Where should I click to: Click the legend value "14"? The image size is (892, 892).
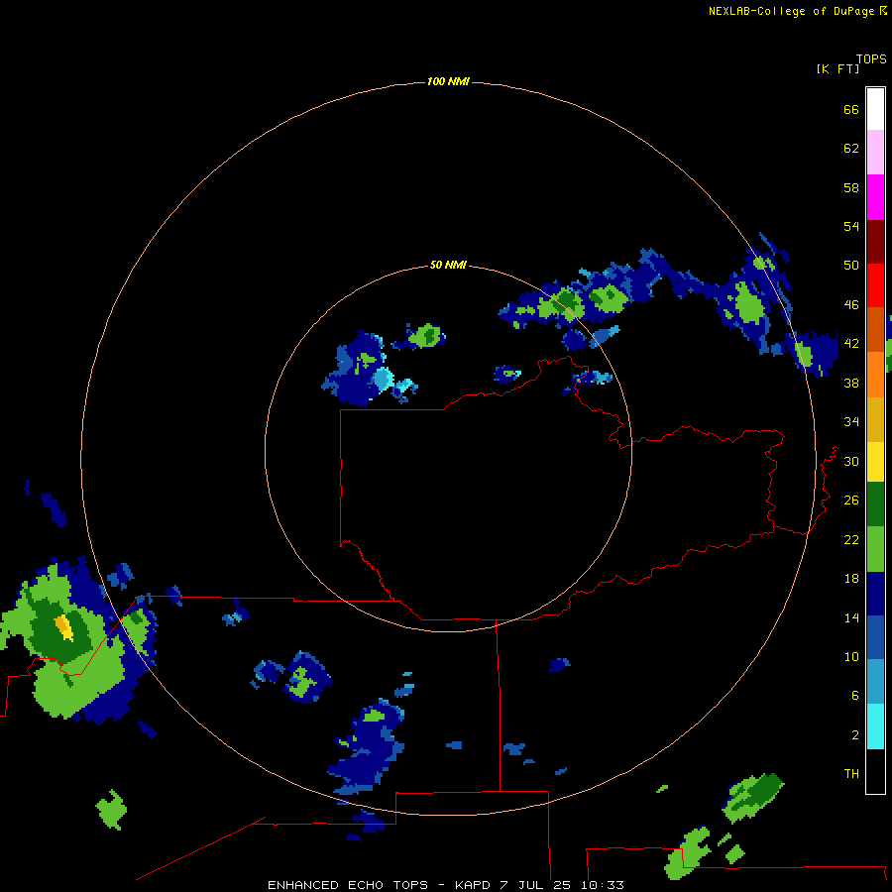point(851,617)
